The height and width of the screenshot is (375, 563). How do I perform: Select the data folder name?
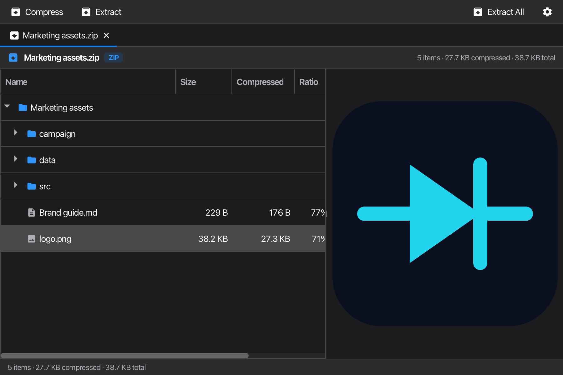(x=47, y=160)
